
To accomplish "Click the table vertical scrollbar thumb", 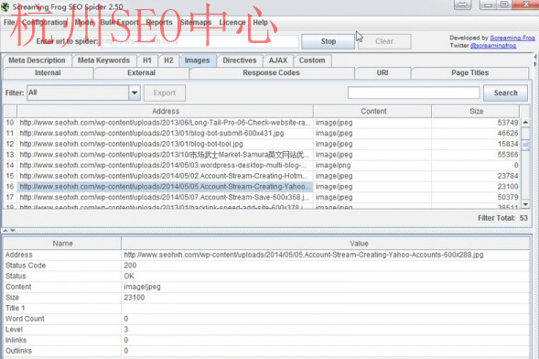I will 525,145.
